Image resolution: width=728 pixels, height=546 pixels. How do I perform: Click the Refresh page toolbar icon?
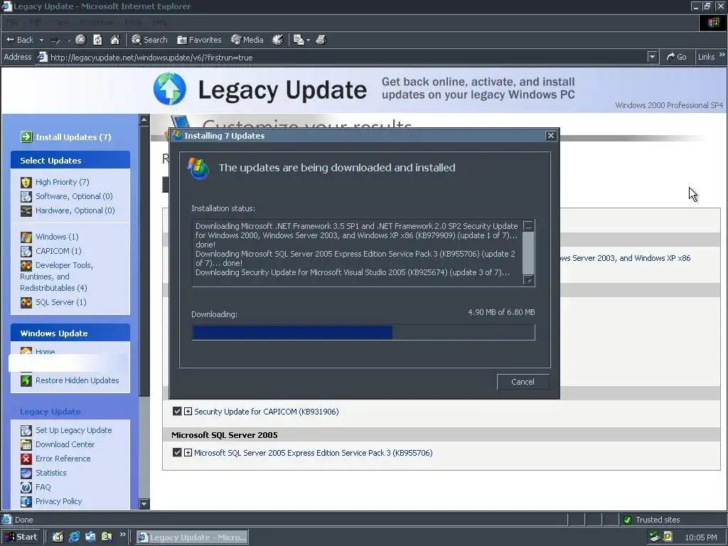(x=97, y=40)
